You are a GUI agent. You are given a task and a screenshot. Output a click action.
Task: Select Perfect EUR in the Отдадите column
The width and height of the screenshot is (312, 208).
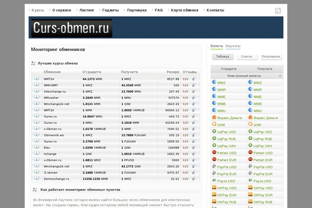tap(227, 160)
